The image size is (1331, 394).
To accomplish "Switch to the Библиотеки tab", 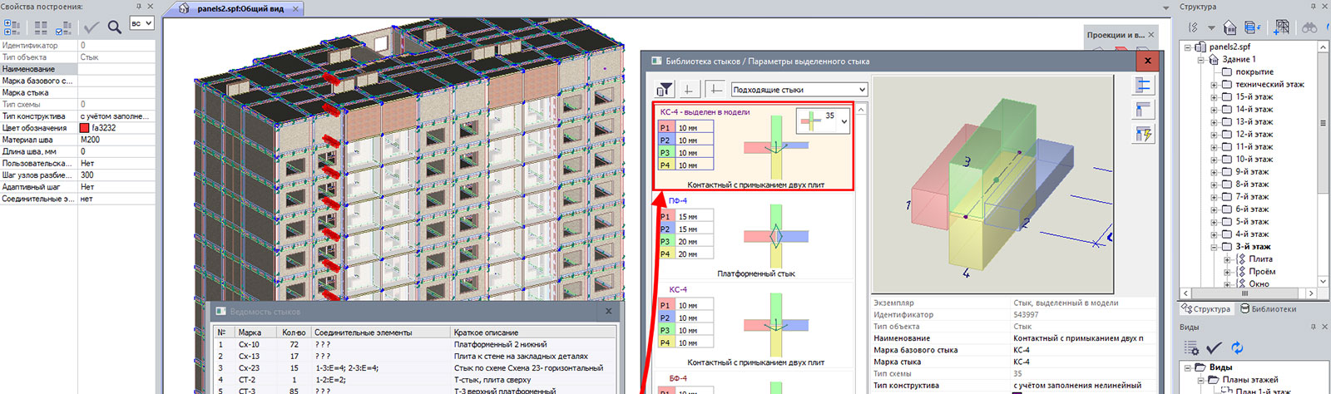I will pos(1268,308).
